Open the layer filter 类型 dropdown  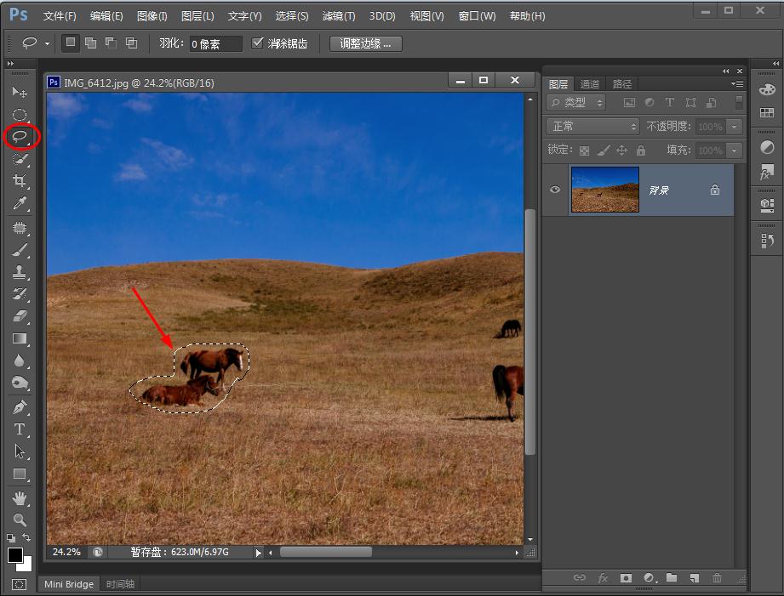point(576,103)
